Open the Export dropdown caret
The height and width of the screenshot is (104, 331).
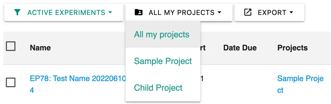(291, 13)
